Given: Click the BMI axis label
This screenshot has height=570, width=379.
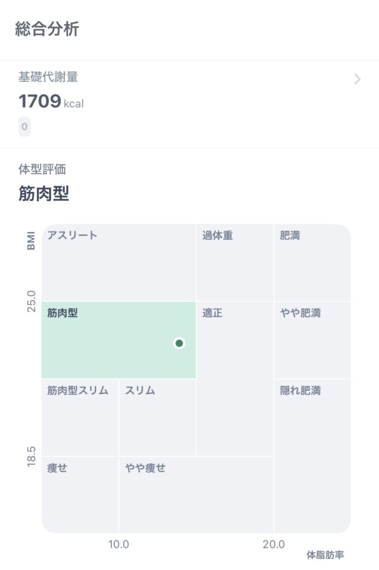Looking at the screenshot, I should [31, 240].
